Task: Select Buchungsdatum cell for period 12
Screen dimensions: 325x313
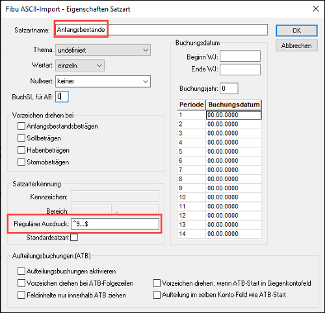Action: (233, 216)
